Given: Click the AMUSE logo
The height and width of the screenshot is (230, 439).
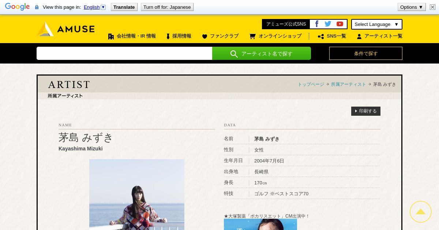Looking at the screenshot, I should (x=66, y=29).
